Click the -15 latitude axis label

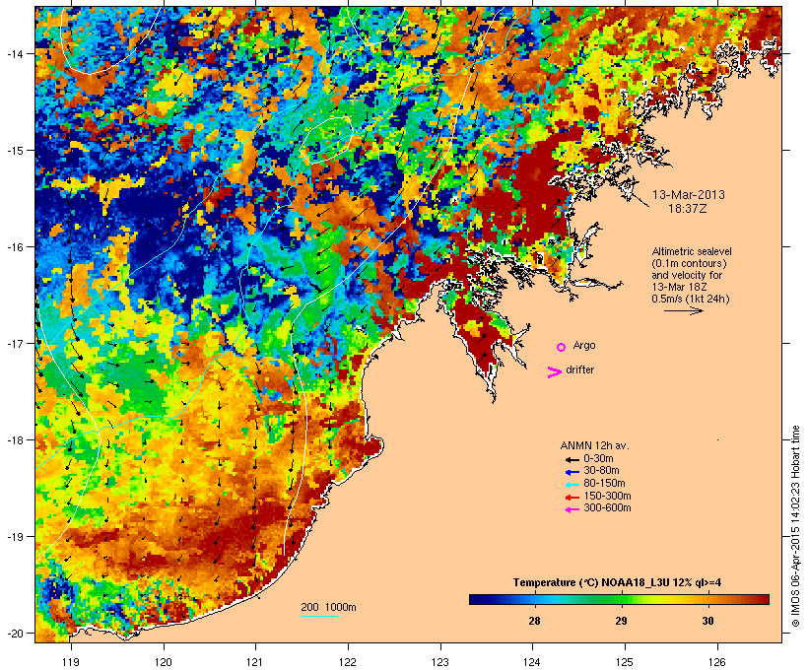(14, 151)
